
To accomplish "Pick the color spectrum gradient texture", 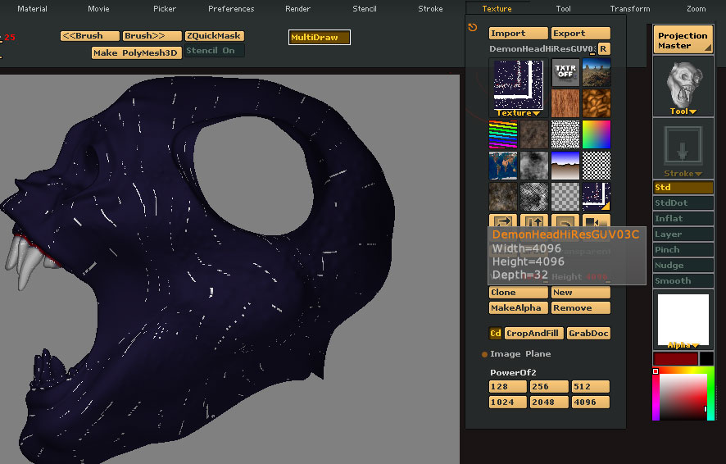I will [597, 134].
